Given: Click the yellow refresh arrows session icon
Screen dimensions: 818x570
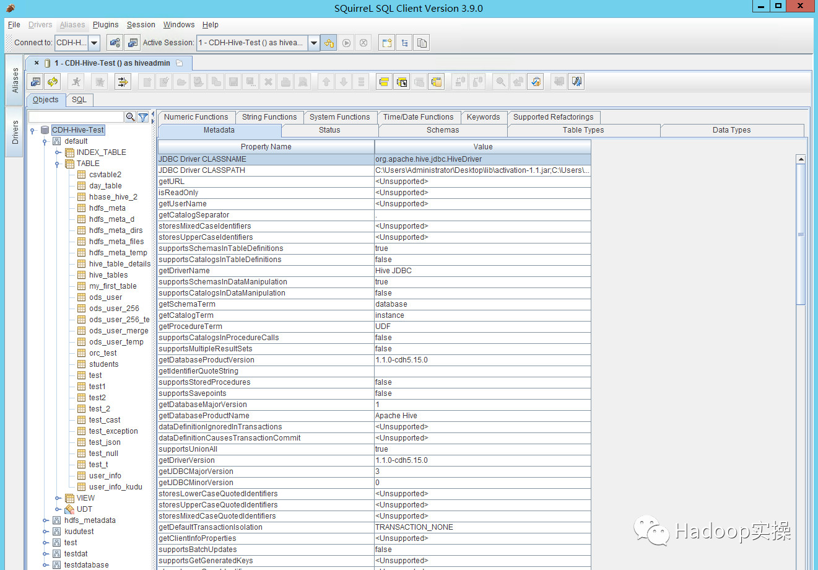Looking at the screenshot, I should coord(53,82).
